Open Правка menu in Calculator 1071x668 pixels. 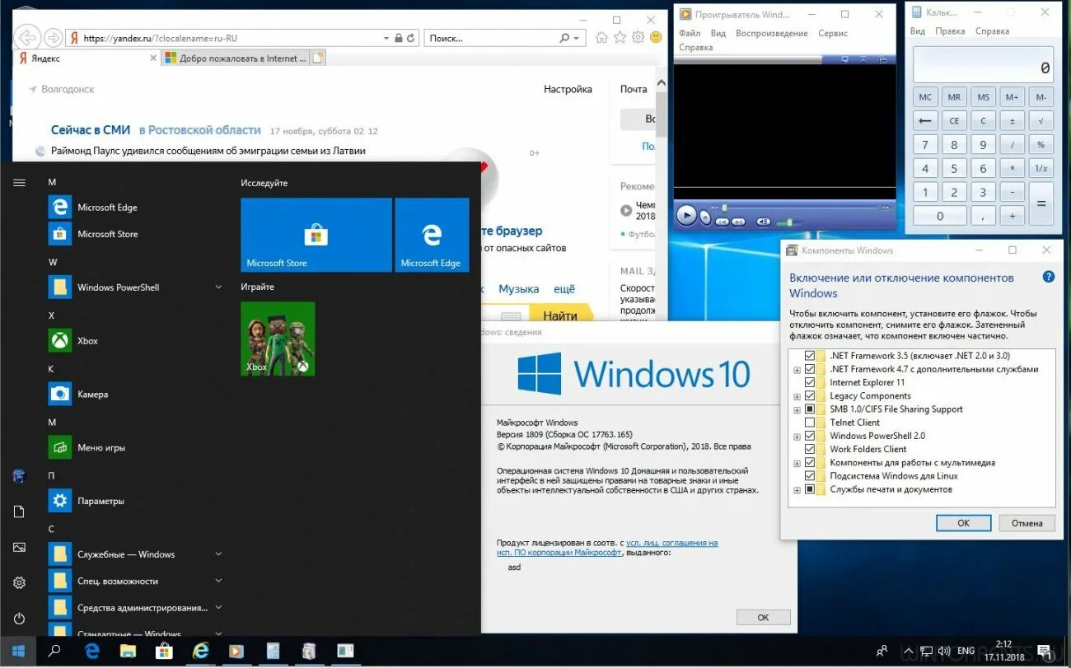pyautogui.click(x=950, y=31)
